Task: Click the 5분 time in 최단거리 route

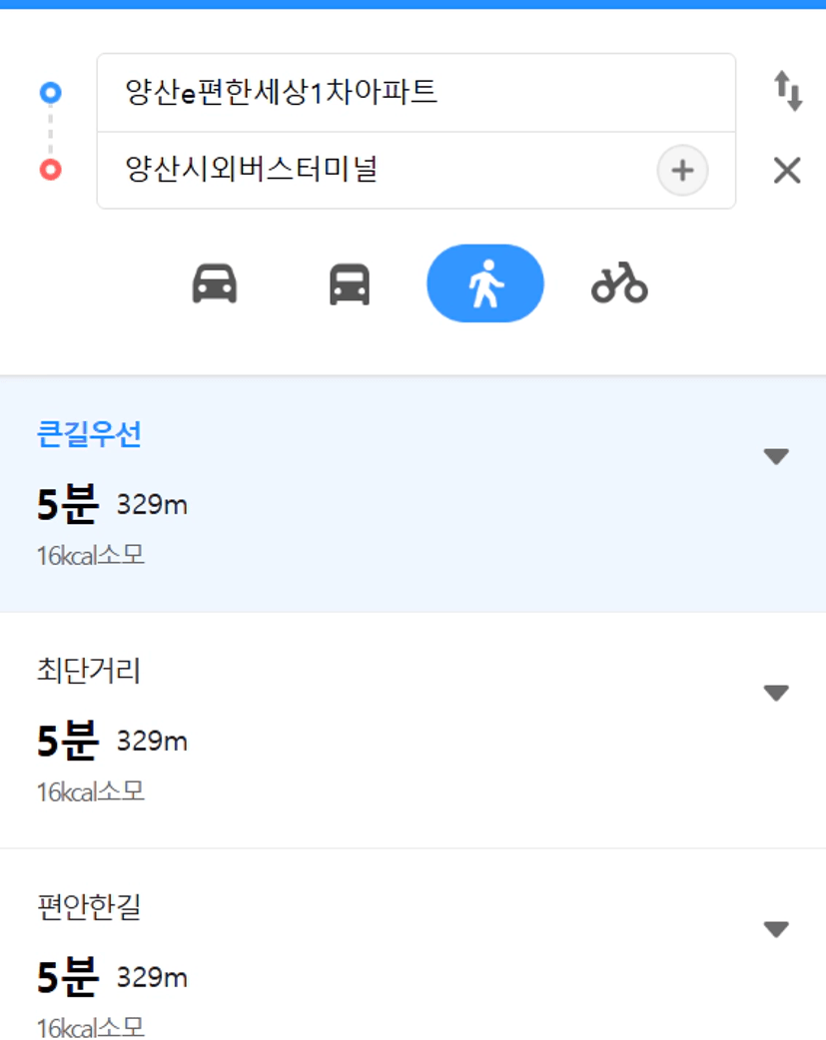Action: (x=68, y=741)
